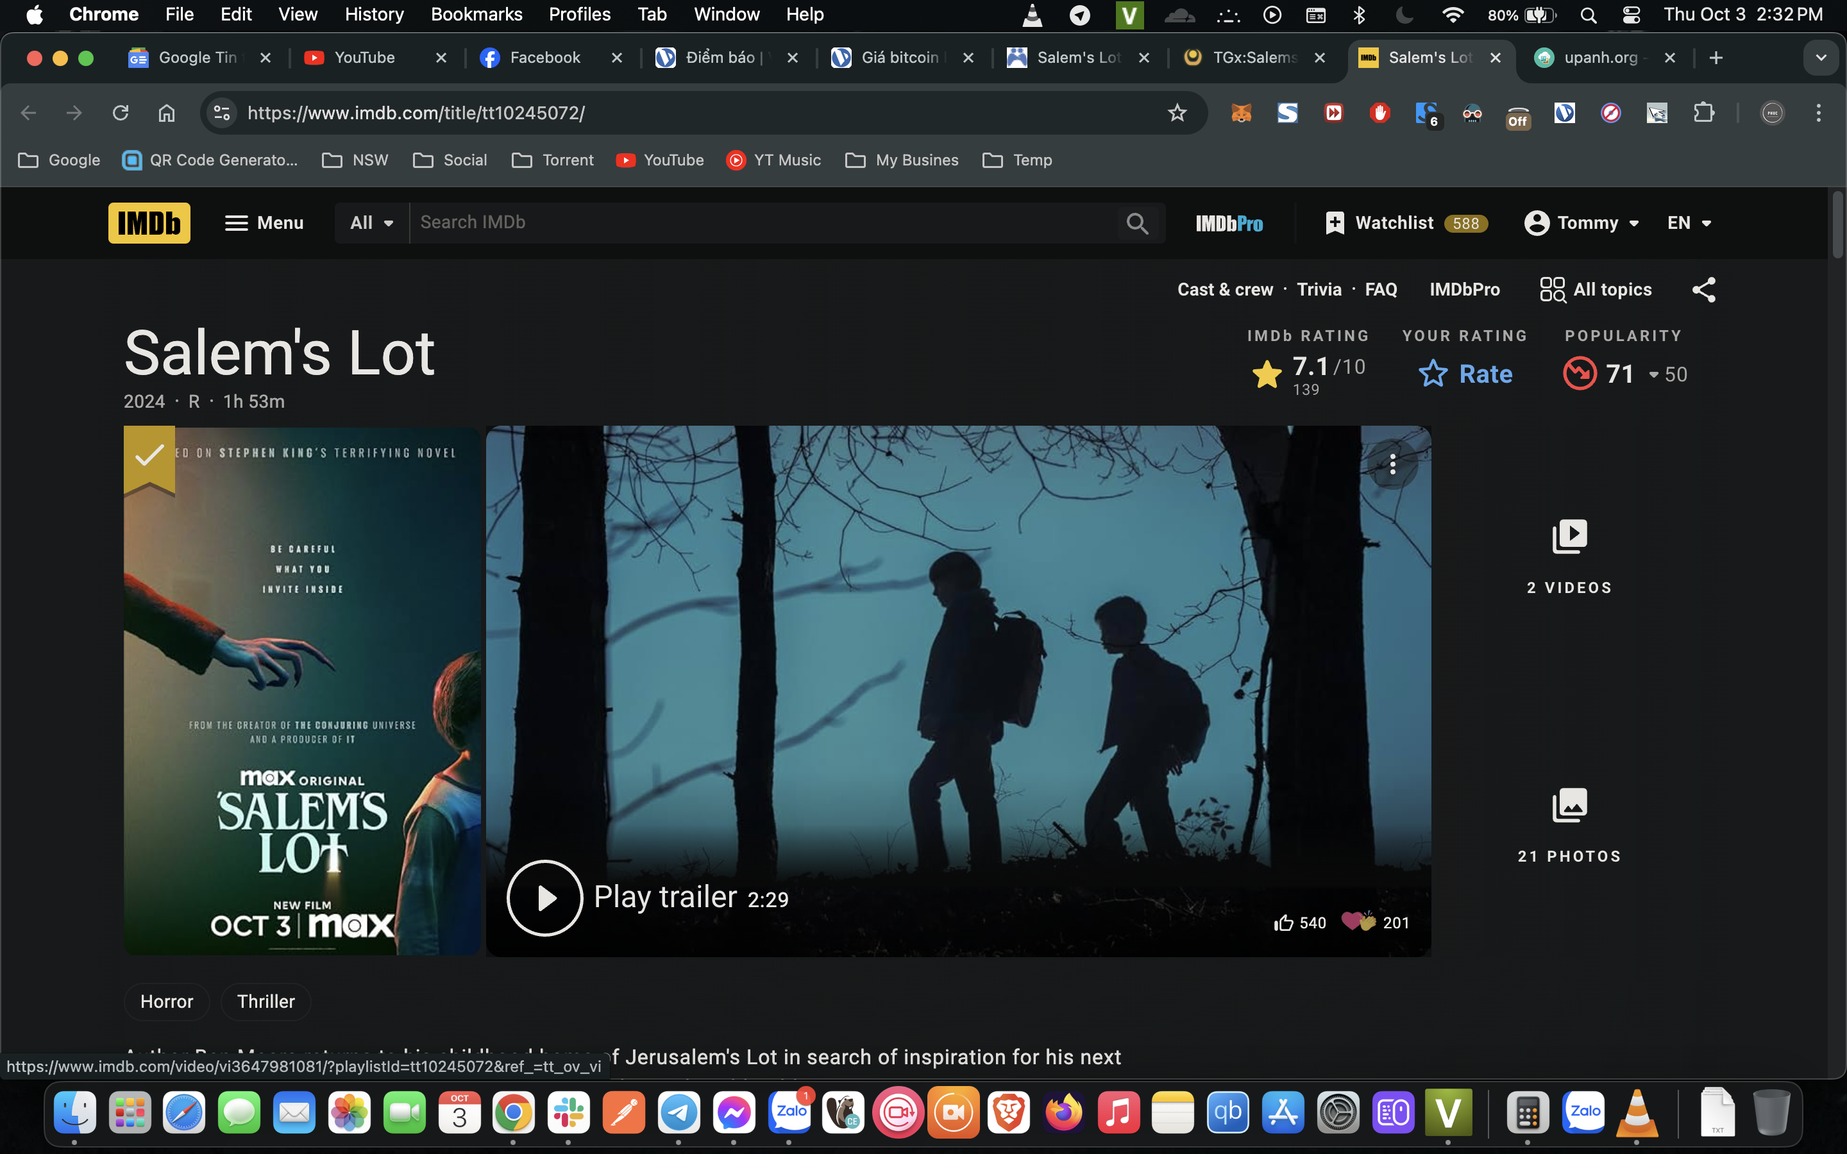Click the heart reactions count 201
Screen dimensions: 1847x1154
click(x=1376, y=922)
